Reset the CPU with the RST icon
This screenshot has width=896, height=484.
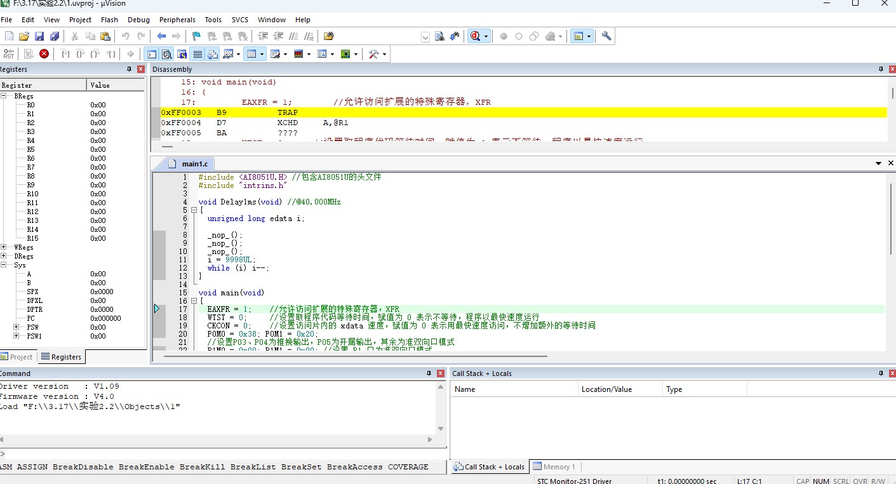(x=9, y=54)
